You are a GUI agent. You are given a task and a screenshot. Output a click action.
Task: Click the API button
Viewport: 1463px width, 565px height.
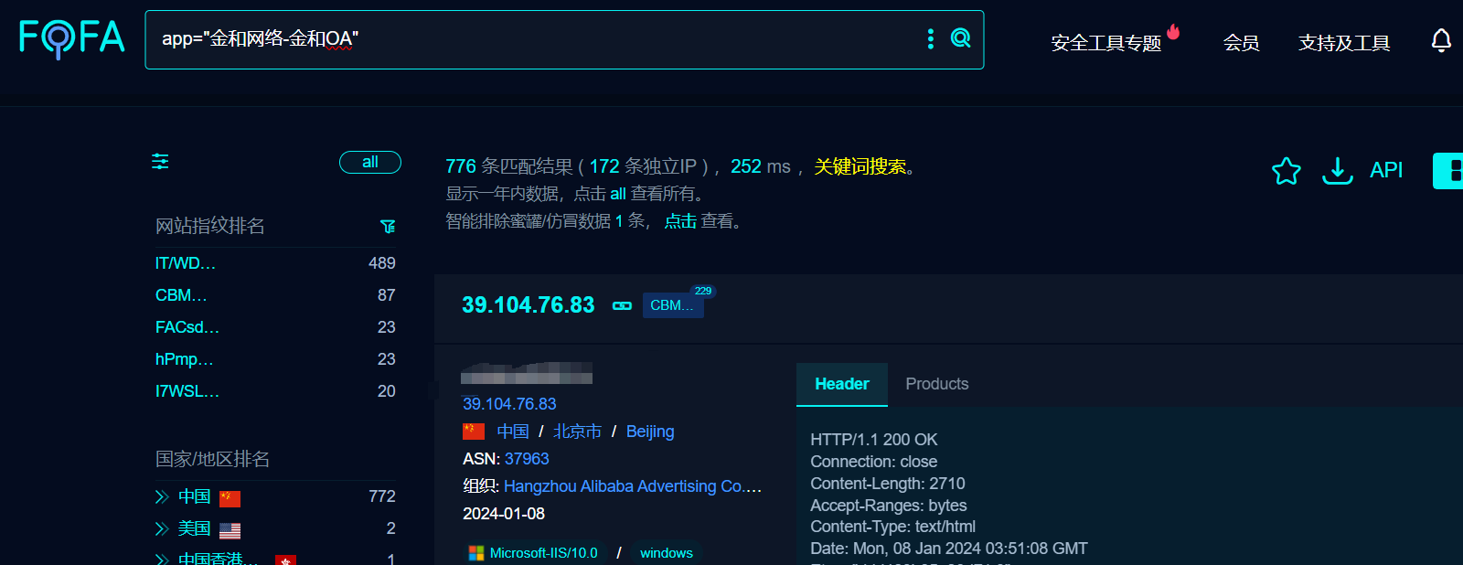pyautogui.click(x=1385, y=170)
